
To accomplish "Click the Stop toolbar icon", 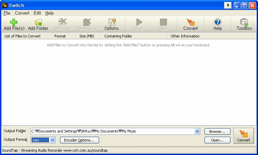I will [163, 24].
